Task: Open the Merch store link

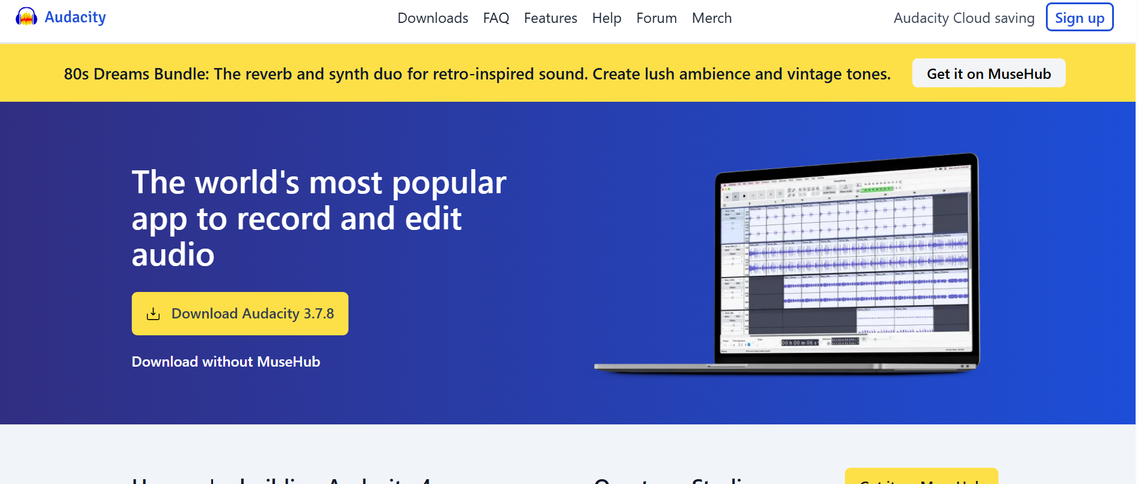Action: (x=711, y=18)
